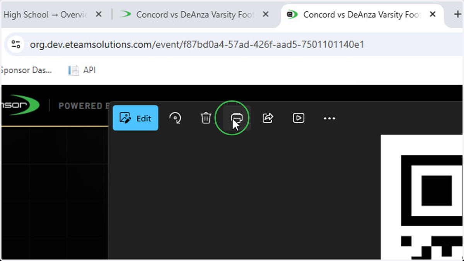The height and width of the screenshot is (261, 464).
Task: Click the Edit image button
Action: pos(135,118)
